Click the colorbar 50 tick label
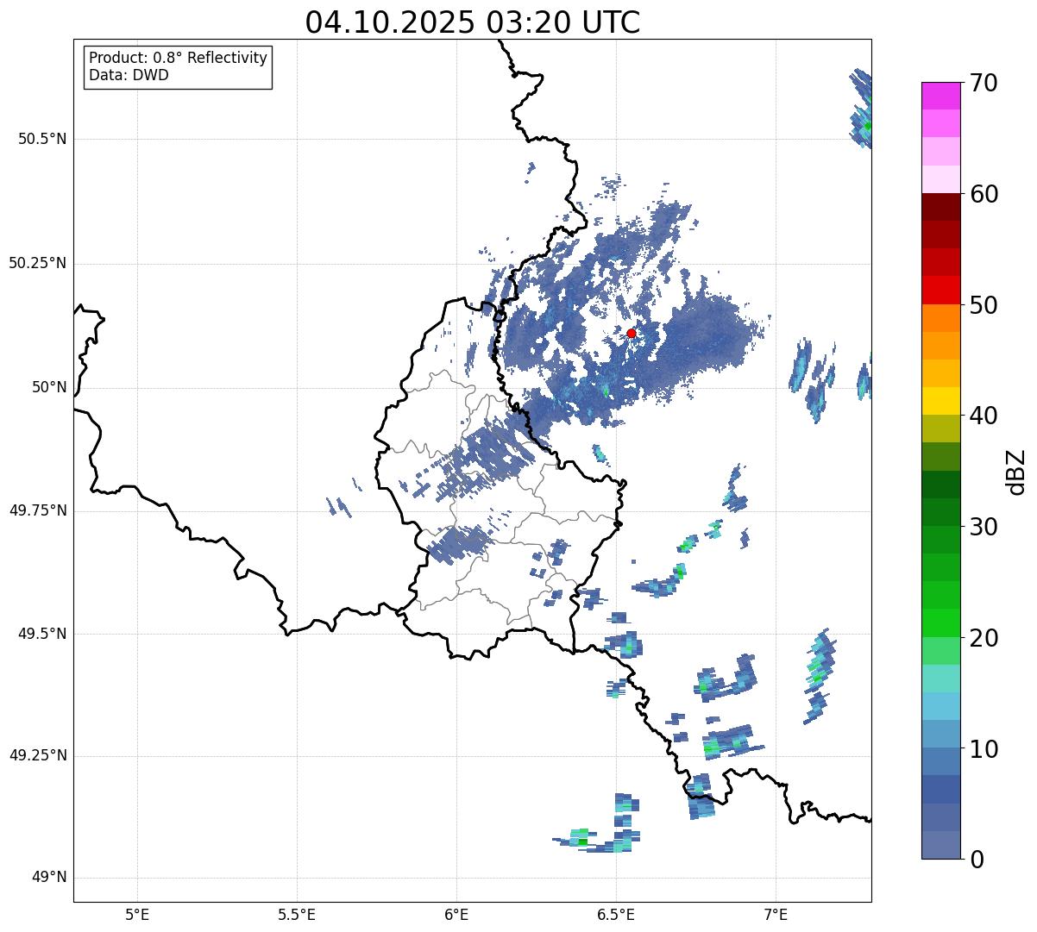This screenshot has height=932, width=1037. [984, 305]
